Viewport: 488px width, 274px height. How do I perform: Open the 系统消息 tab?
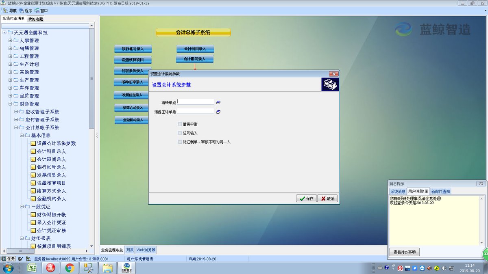[x=398, y=191]
